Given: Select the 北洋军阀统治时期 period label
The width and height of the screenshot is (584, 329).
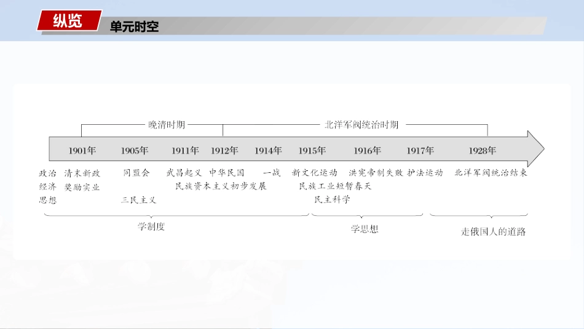Looking at the screenshot, I should tap(361, 125).
